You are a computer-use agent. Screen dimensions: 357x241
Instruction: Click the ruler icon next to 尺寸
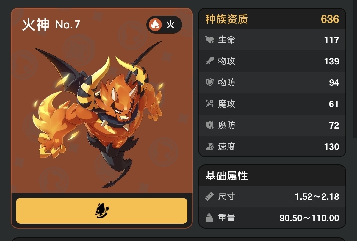pyautogui.click(x=210, y=196)
